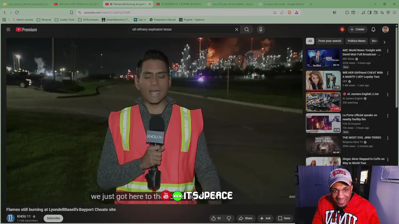Switch to Will She CHEAT browser tab
The width and height of the screenshot is (399, 224).
pyautogui.click(x=76, y=4)
